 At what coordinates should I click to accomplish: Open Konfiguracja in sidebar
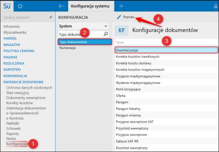[x=16, y=144]
